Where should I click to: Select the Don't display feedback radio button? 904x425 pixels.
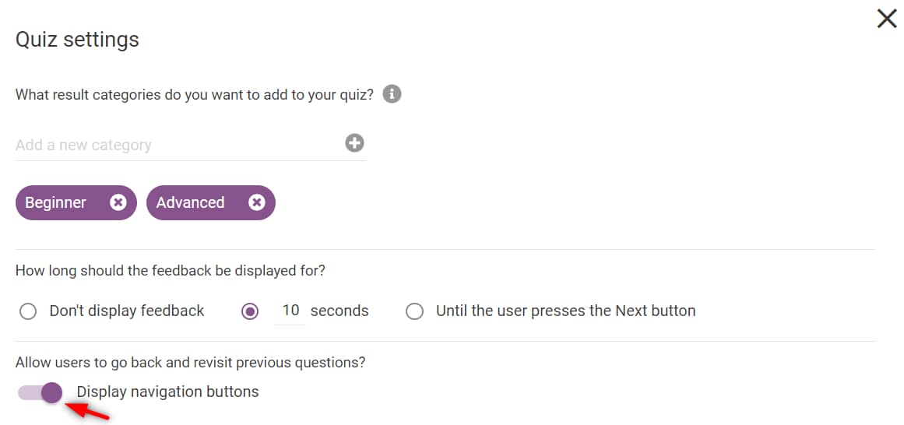(28, 312)
